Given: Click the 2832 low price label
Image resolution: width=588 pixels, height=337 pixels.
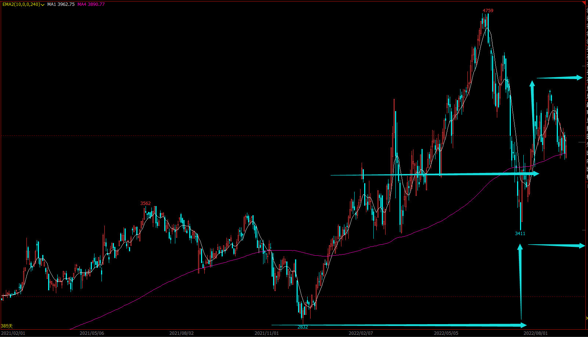Looking at the screenshot, I should (303, 327).
